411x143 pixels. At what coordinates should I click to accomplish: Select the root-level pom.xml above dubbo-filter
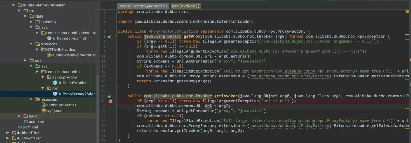pos(31,127)
